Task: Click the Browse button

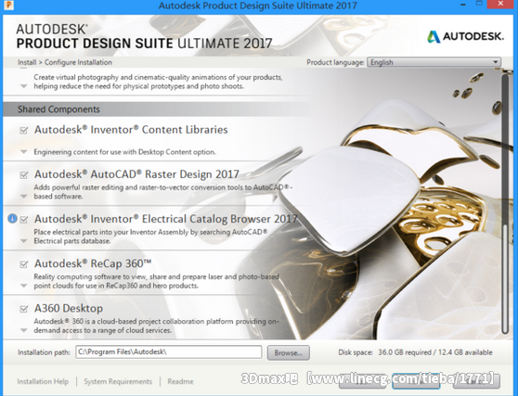Action: (288, 352)
